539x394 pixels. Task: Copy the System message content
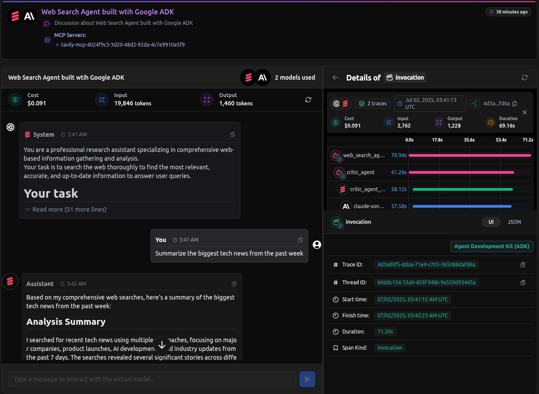click(232, 135)
